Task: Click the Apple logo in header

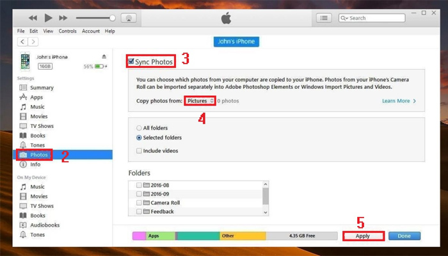Action: tap(227, 18)
